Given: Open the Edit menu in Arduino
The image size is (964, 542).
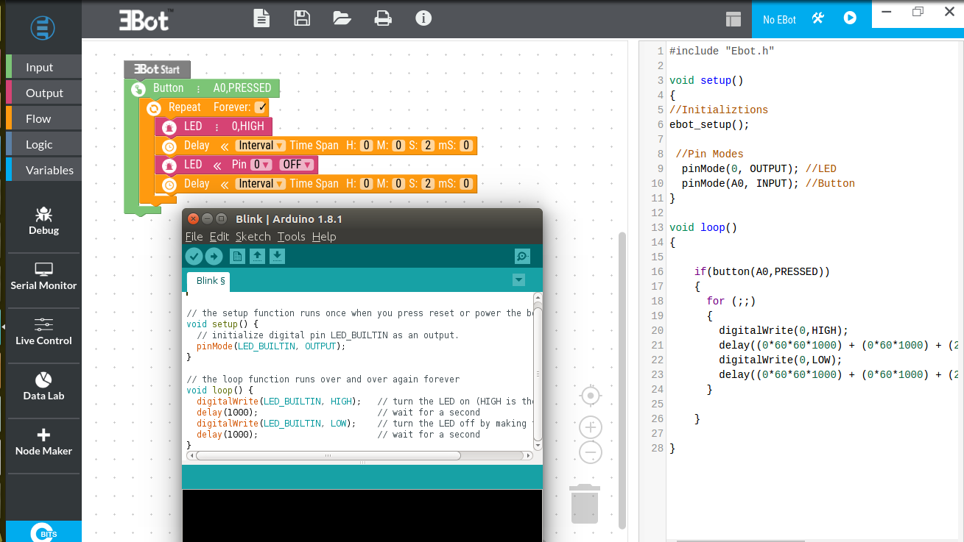Looking at the screenshot, I should (219, 237).
